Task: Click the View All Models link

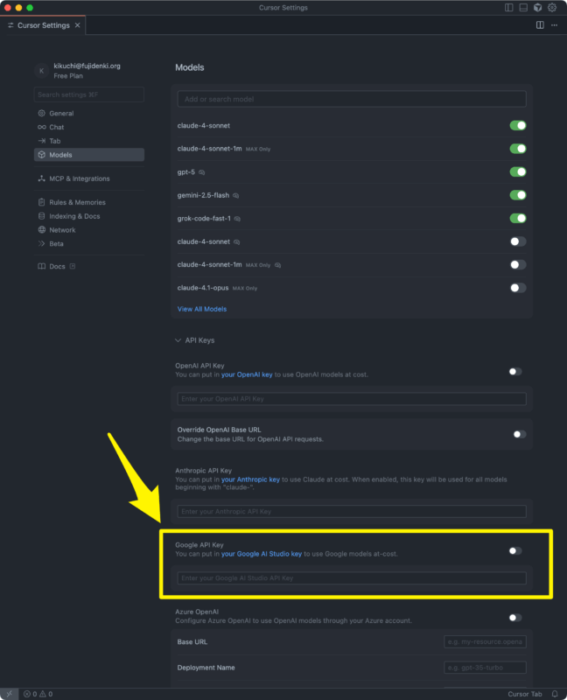Action: pyautogui.click(x=202, y=309)
